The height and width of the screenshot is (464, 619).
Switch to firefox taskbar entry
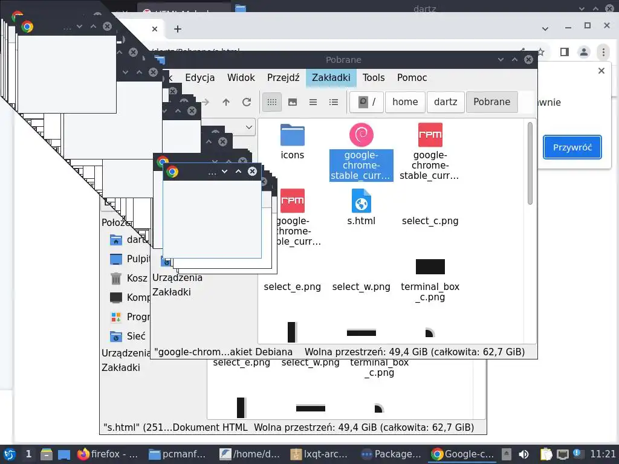point(108,454)
